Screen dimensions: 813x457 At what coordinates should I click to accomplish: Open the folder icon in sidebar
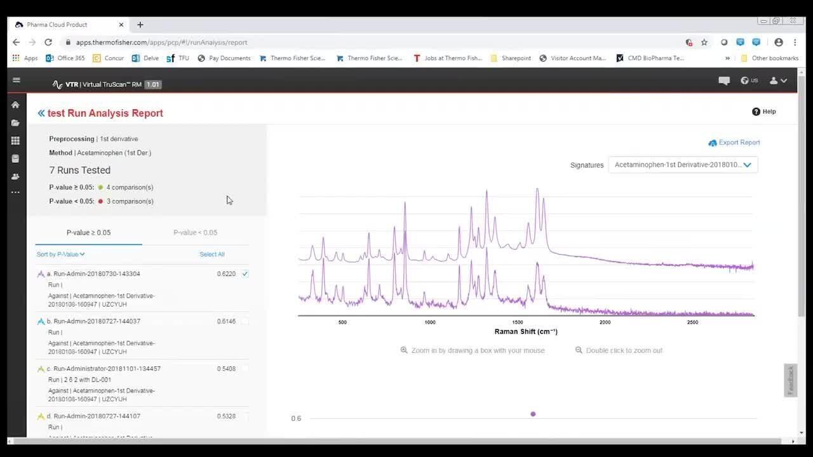[16, 123]
